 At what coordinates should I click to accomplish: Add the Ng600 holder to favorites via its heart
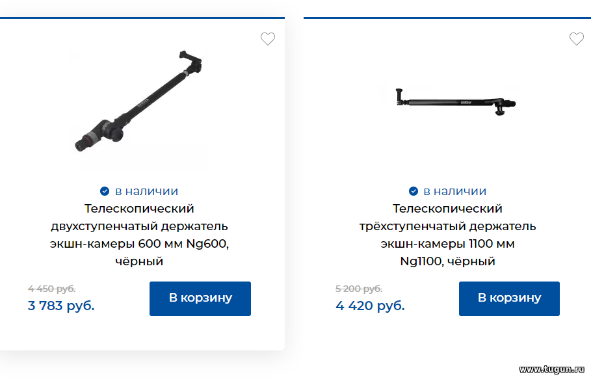point(268,39)
